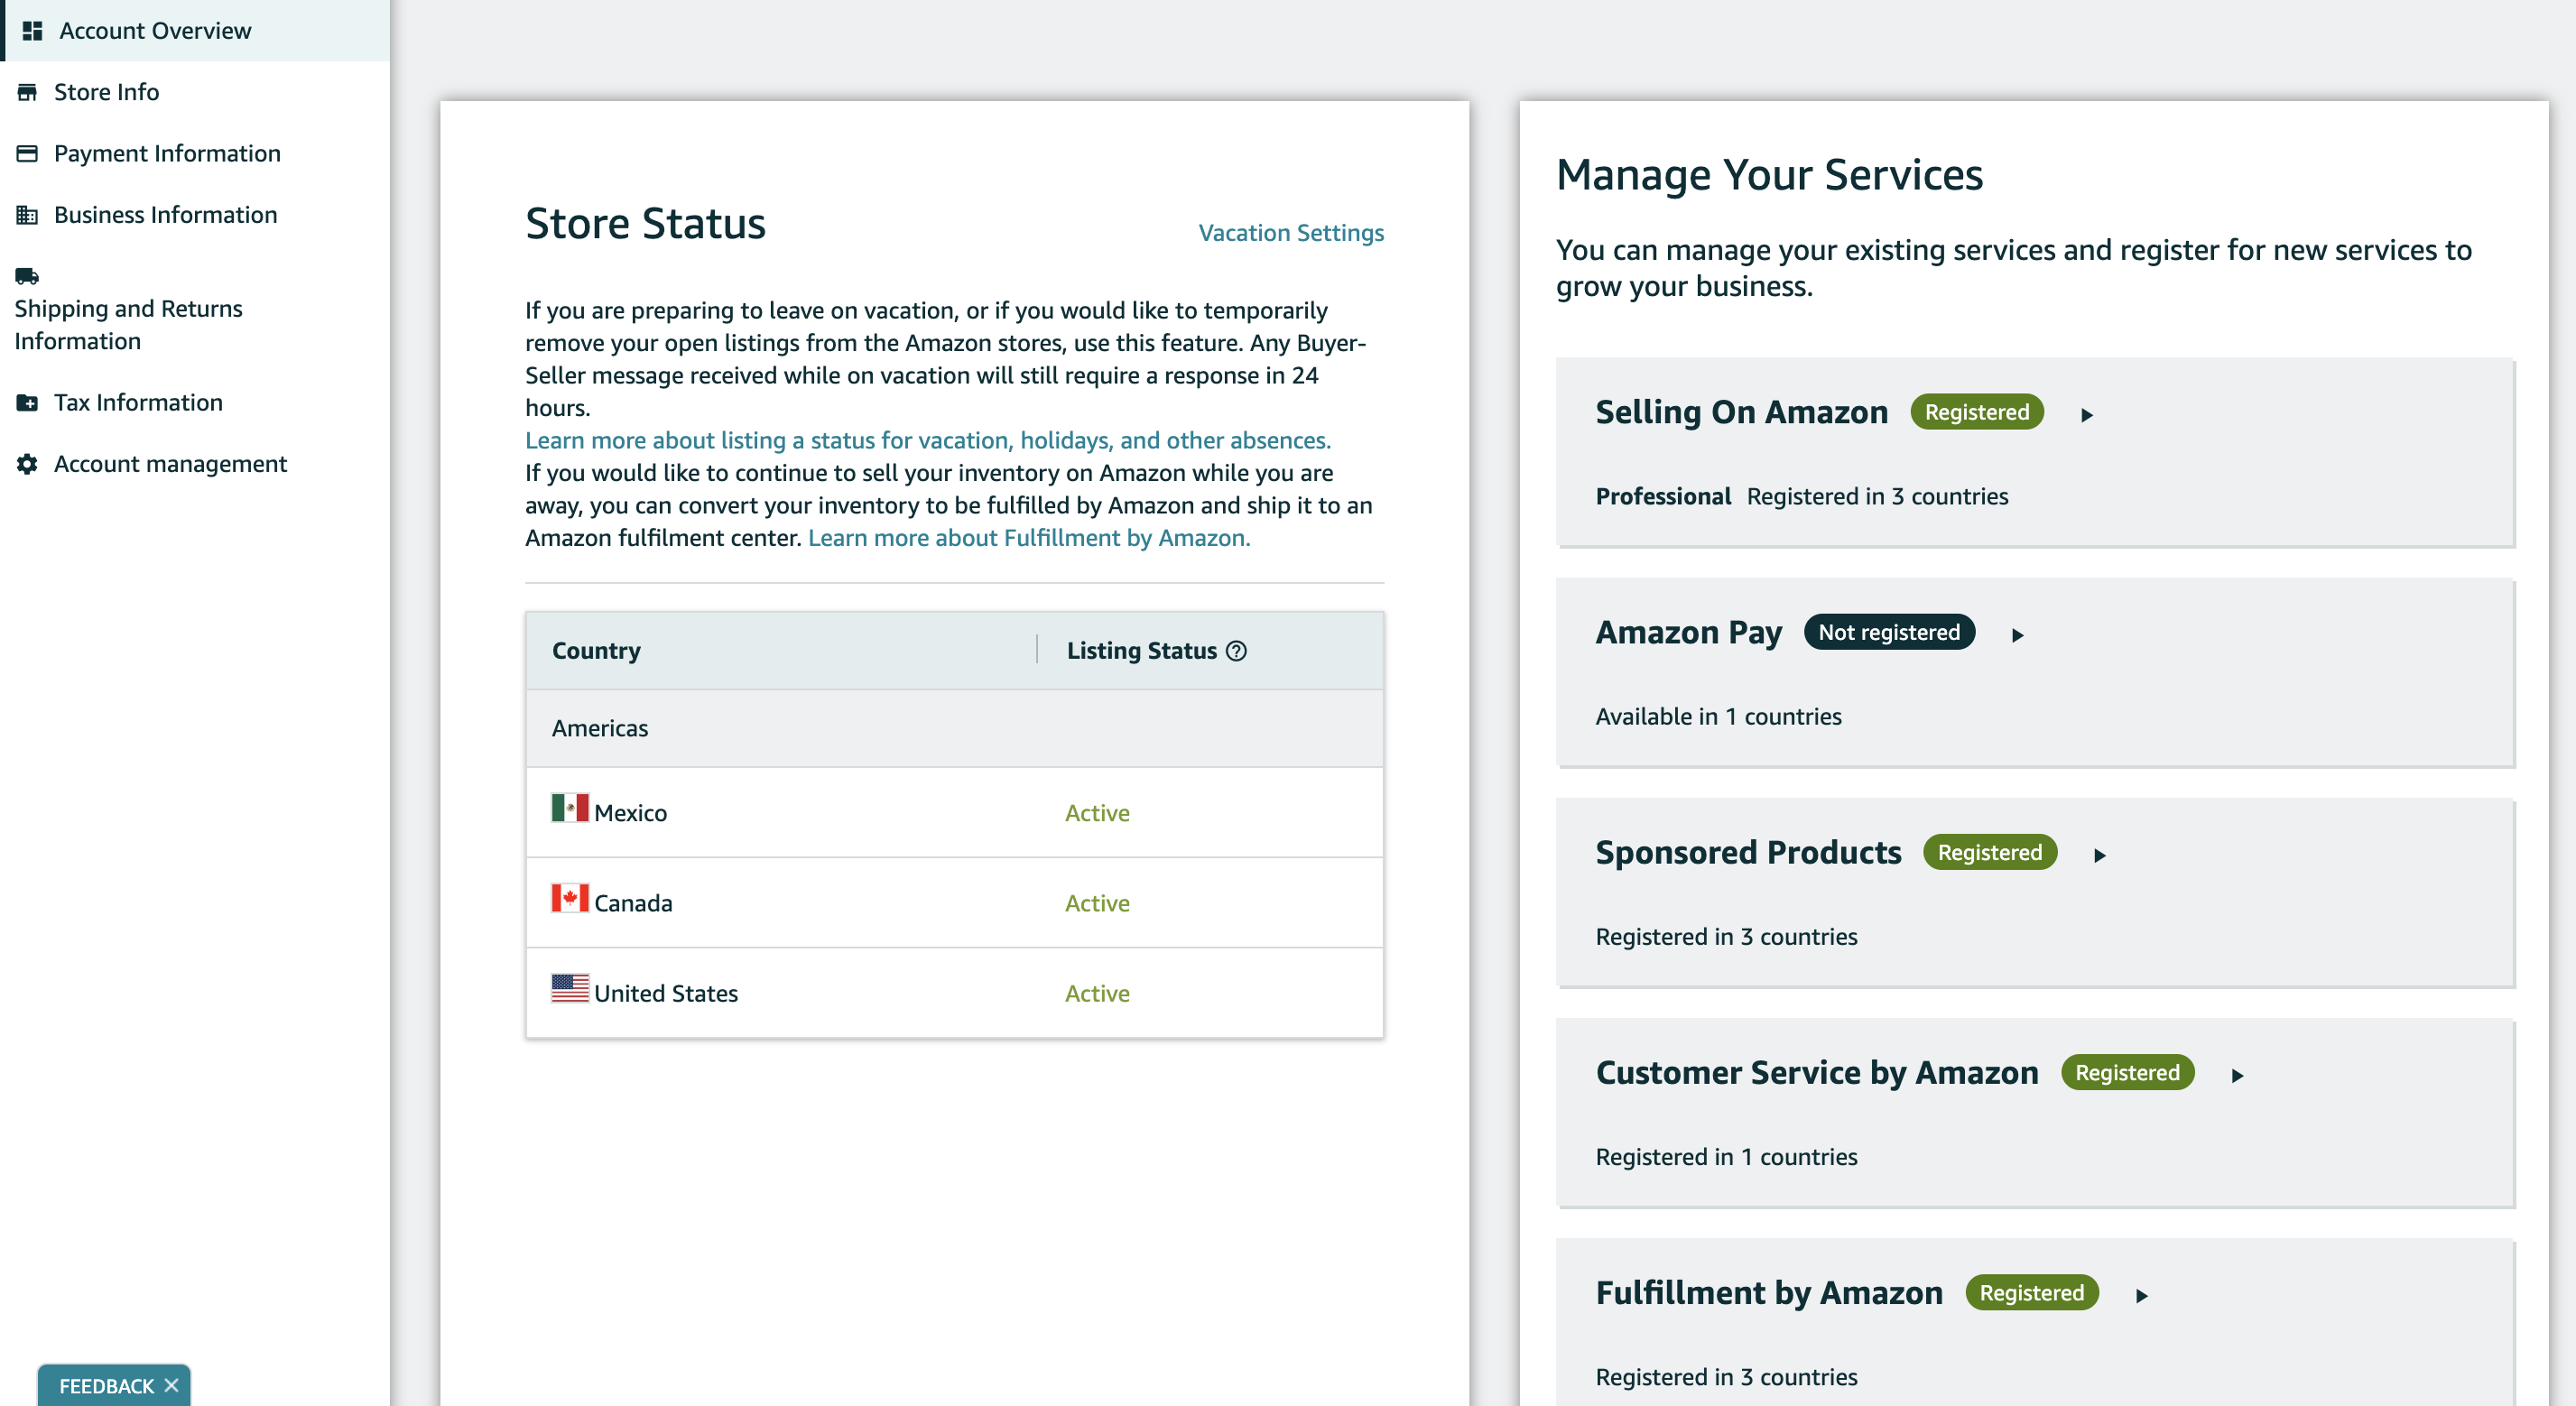Expand the Selling On Amazon arrow
The height and width of the screenshot is (1406, 2576).
[x=2087, y=415]
